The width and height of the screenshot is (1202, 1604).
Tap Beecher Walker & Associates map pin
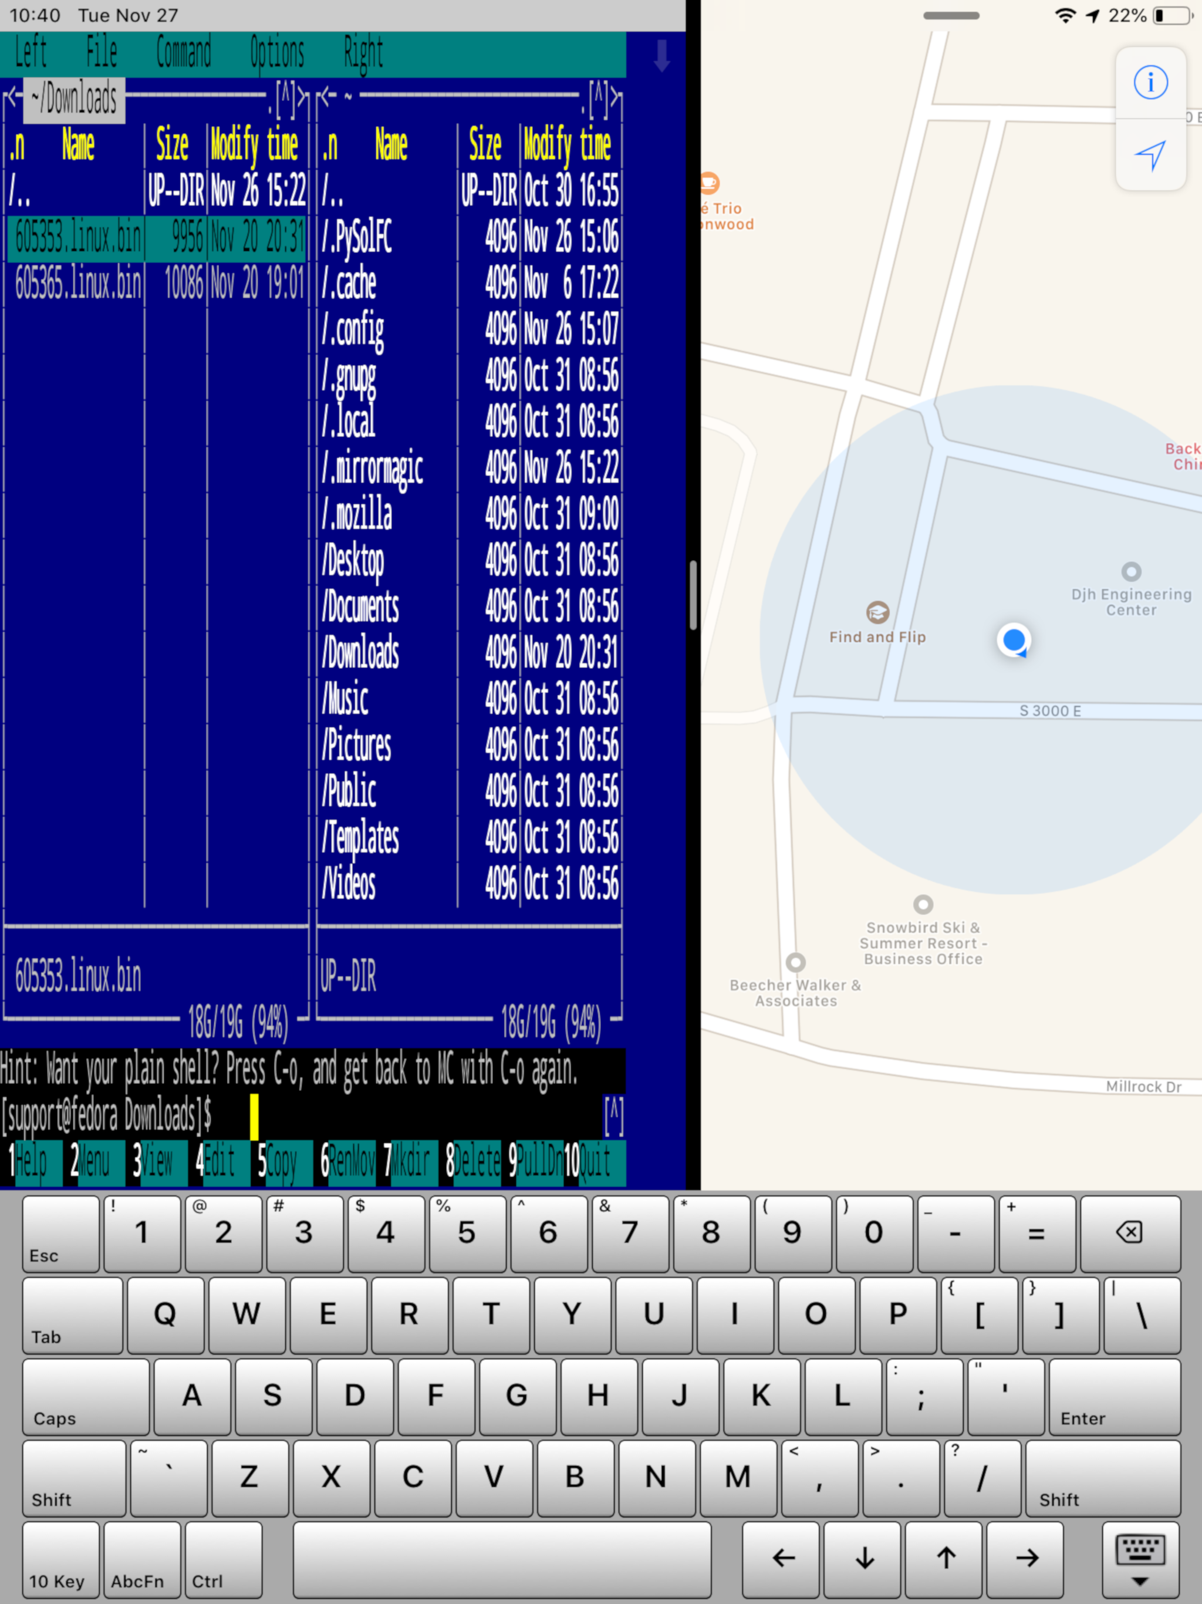[795, 962]
